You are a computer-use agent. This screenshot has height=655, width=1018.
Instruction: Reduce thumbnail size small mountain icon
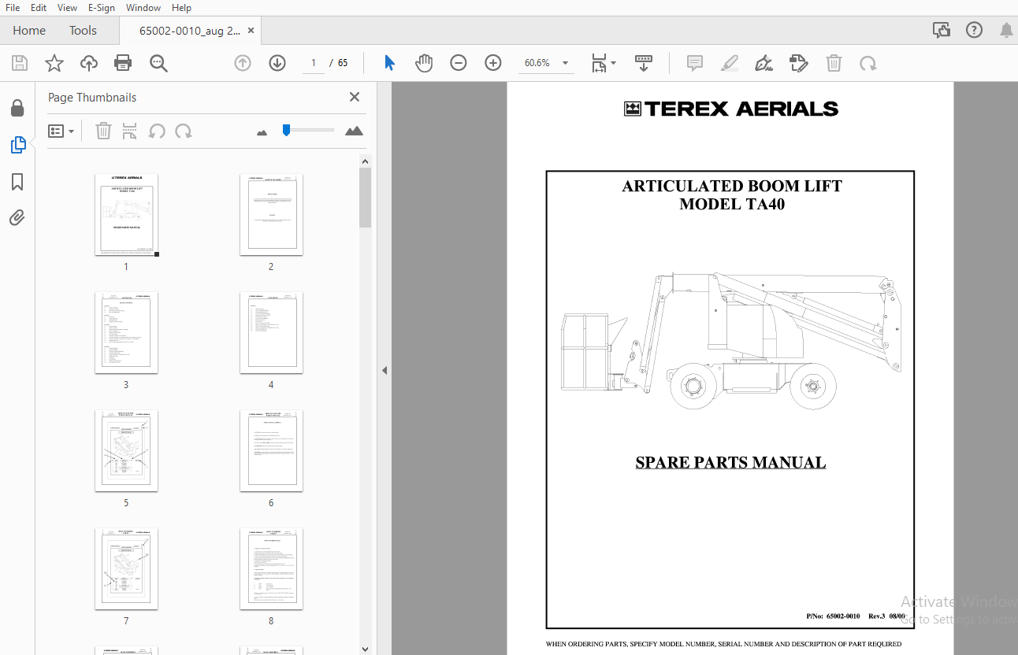click(x=262, y=132)
